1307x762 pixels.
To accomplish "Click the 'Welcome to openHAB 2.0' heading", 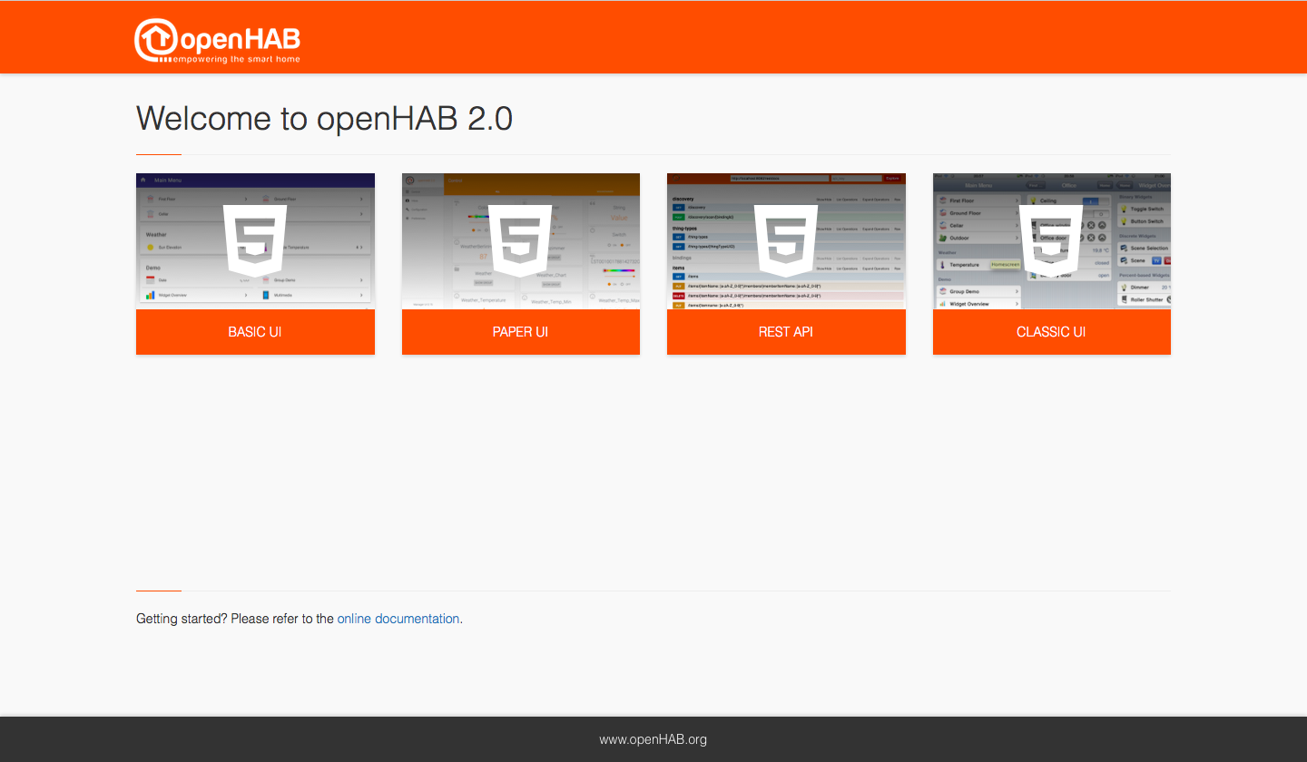I will click(x=324, y=119).
